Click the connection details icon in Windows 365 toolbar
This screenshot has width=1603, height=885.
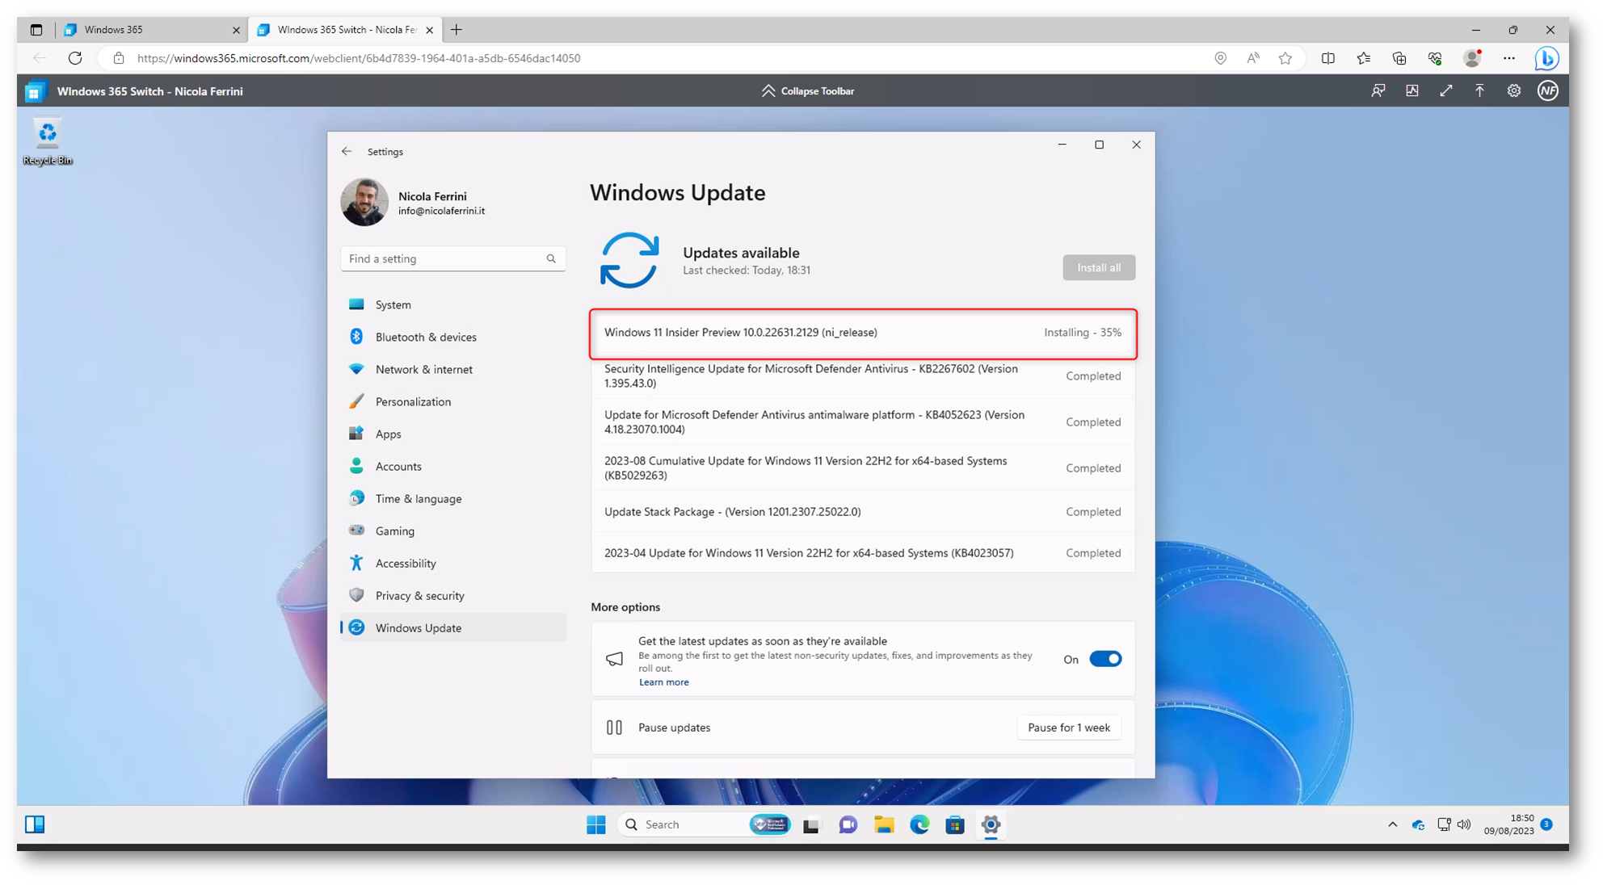(x=1412, y=91)
